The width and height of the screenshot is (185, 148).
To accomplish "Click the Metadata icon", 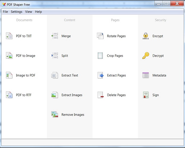I will 146,75.
